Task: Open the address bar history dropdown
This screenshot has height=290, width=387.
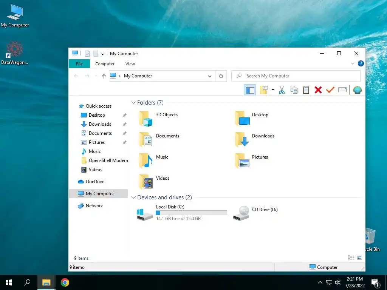Action: click(209, 76)
